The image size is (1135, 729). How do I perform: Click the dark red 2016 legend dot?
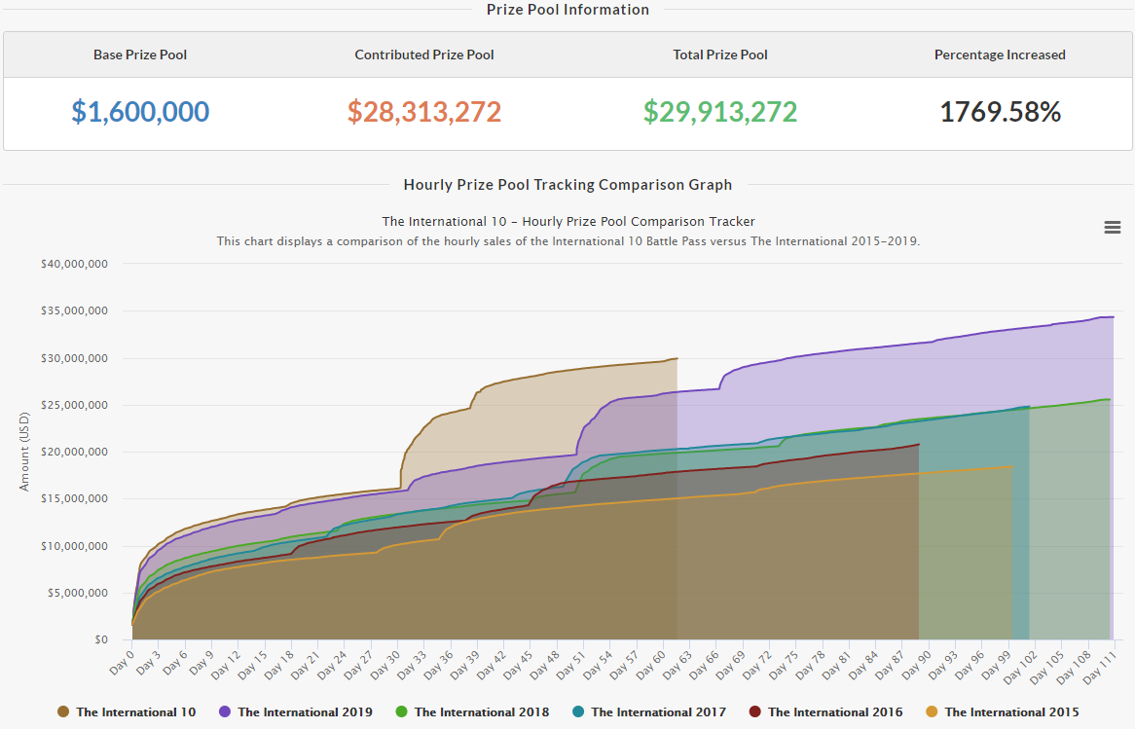pyautogui.click(x=754, y=711)
